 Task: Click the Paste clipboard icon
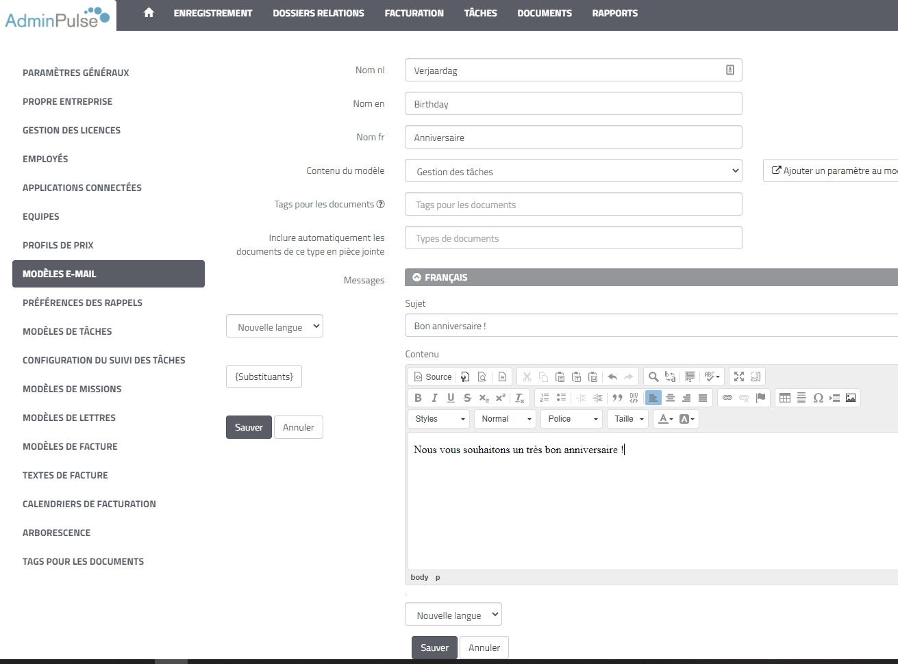[560, 376]
